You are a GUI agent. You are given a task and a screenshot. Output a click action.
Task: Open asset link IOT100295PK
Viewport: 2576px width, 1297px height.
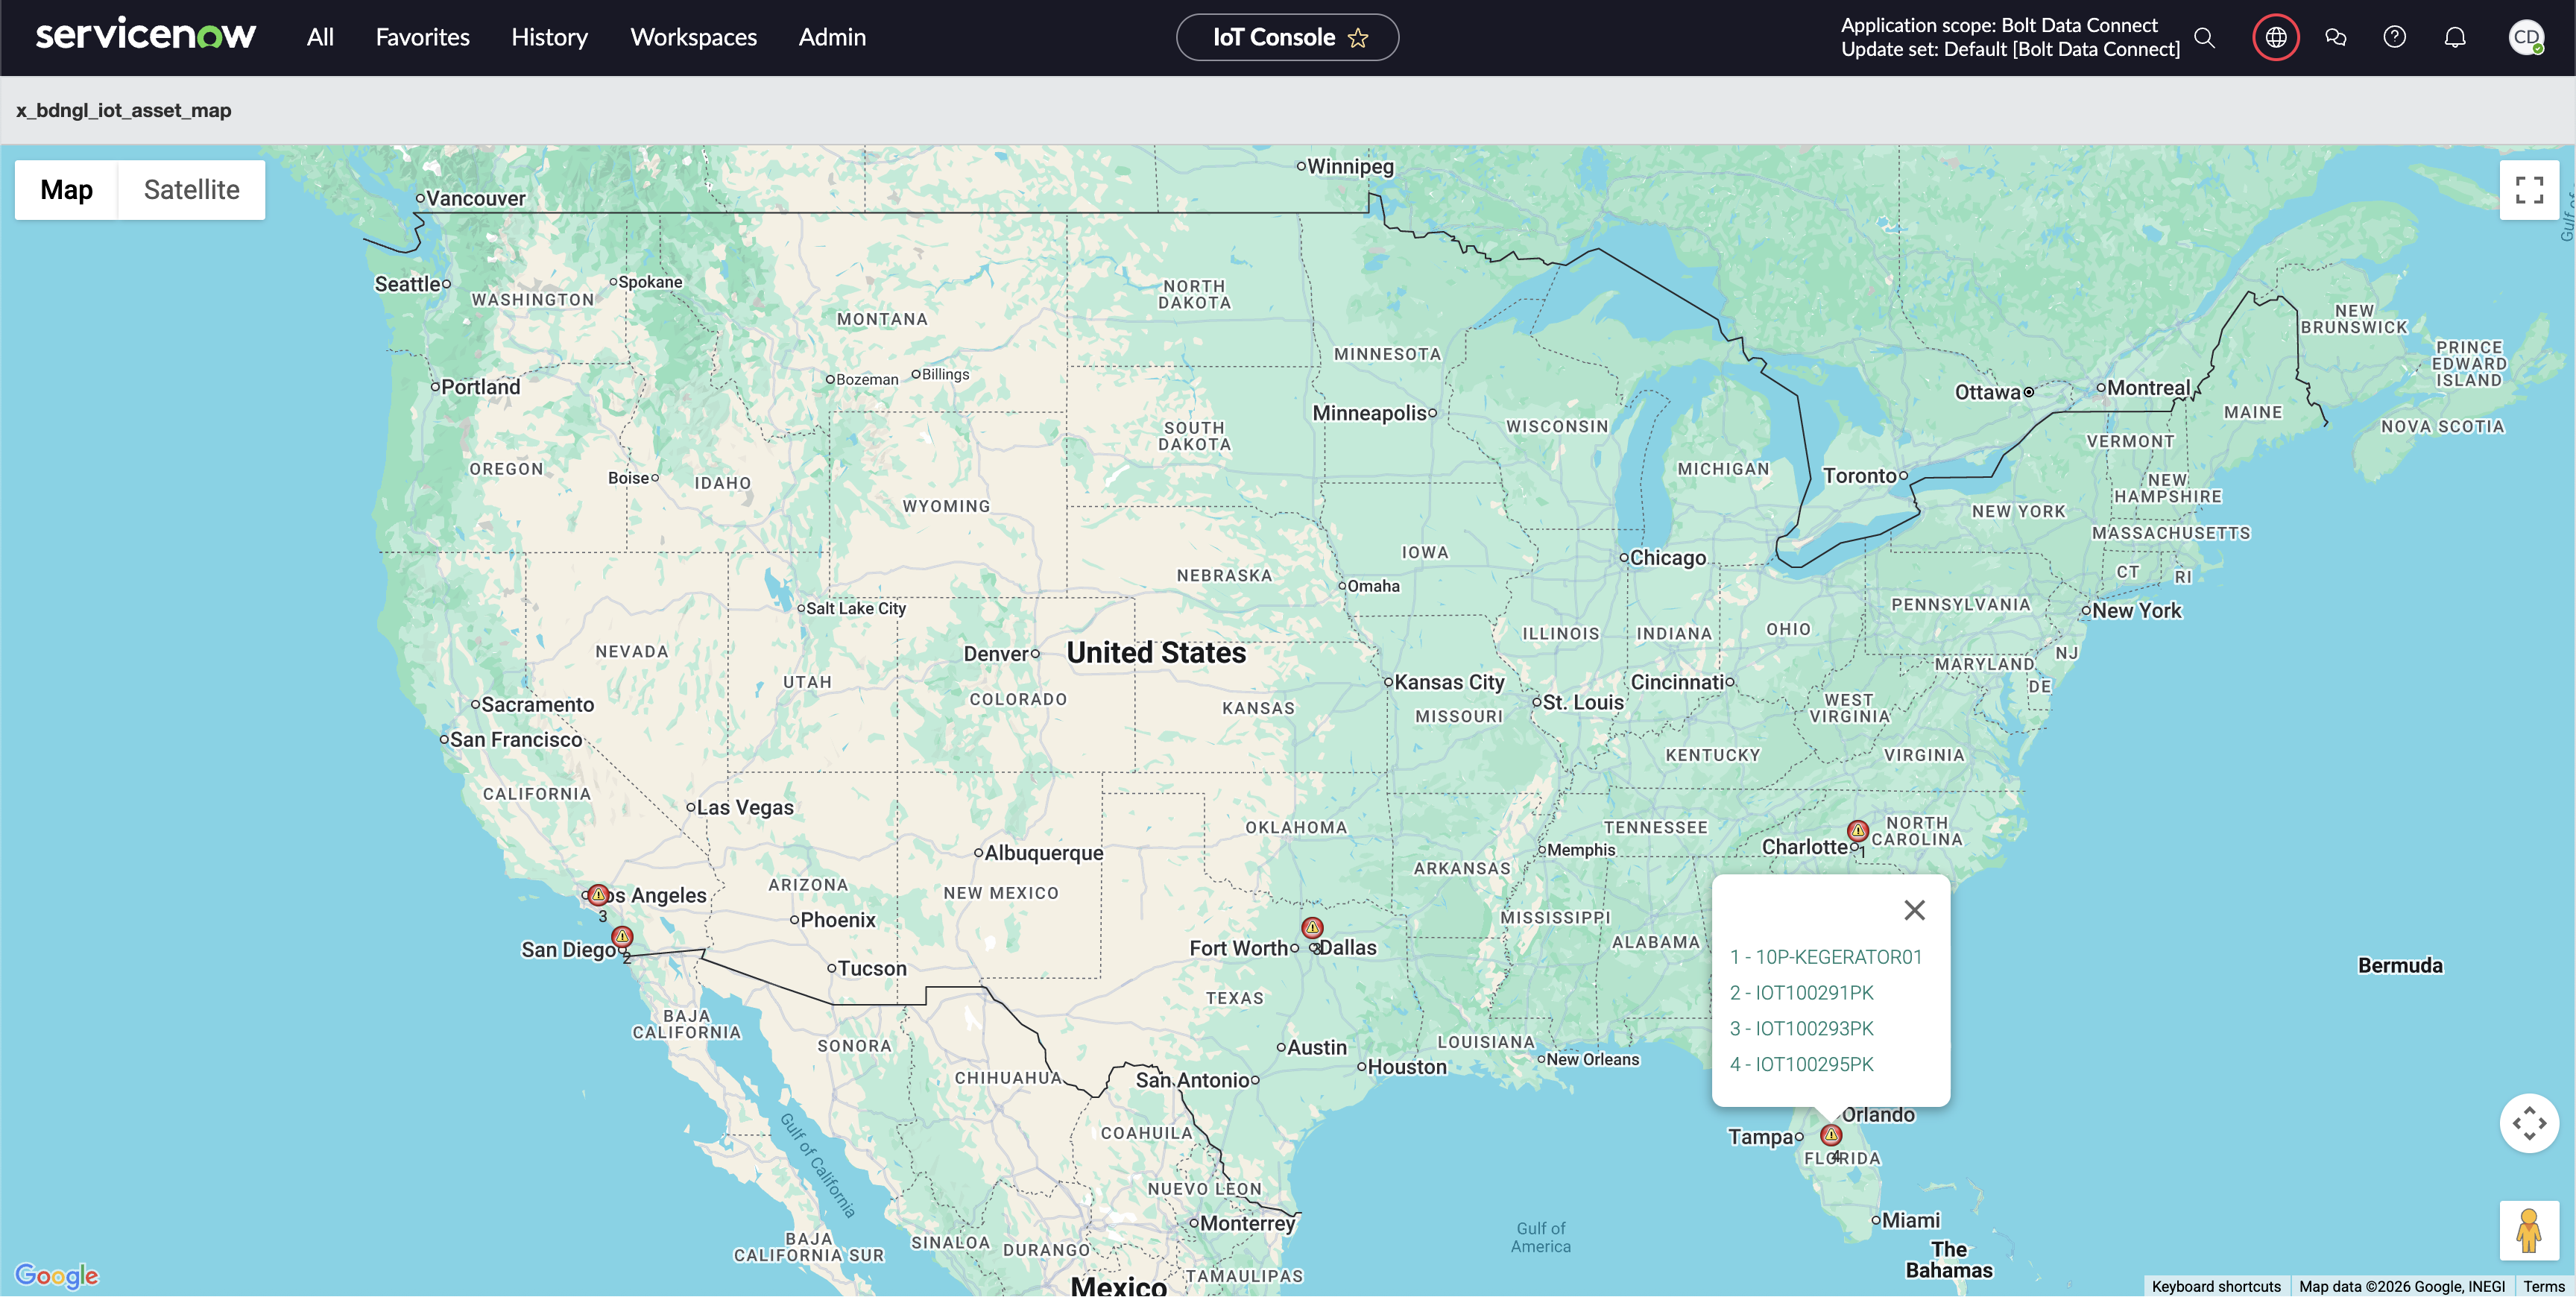1802,1065
